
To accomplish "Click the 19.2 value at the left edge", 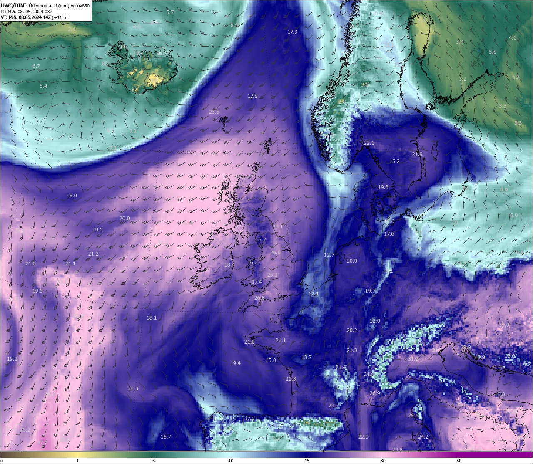I will [x=12, y=359].
